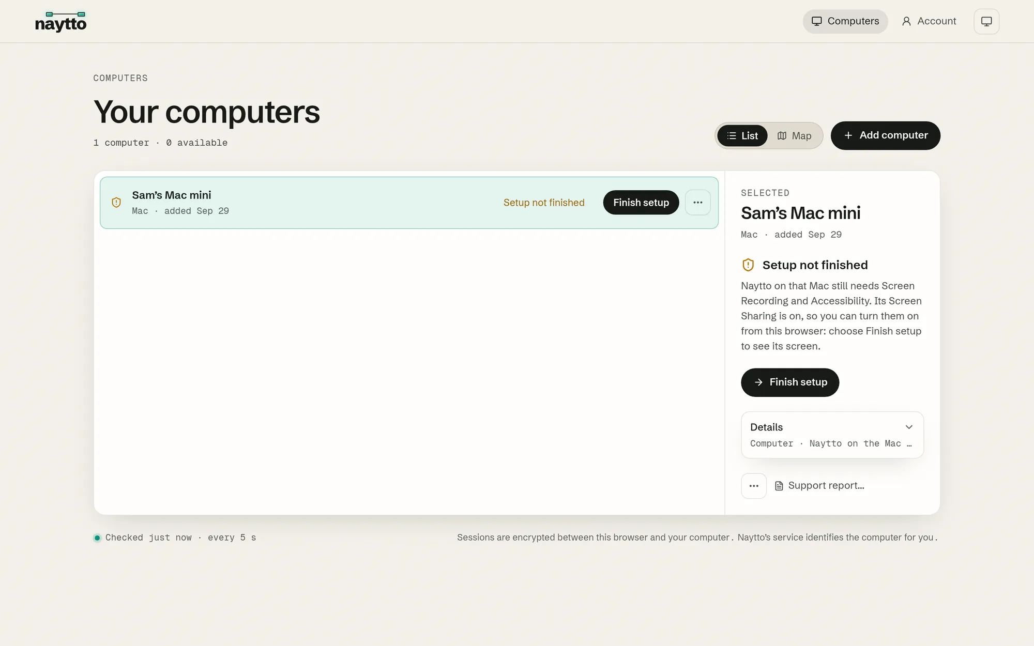Go to the Account page
Image resolution: width=1034 pixels, height=646 pixels.
coord(929,21)
